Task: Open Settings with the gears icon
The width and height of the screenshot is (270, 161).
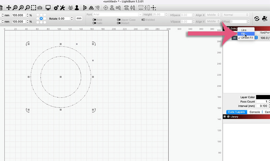Action: point(56,7)
